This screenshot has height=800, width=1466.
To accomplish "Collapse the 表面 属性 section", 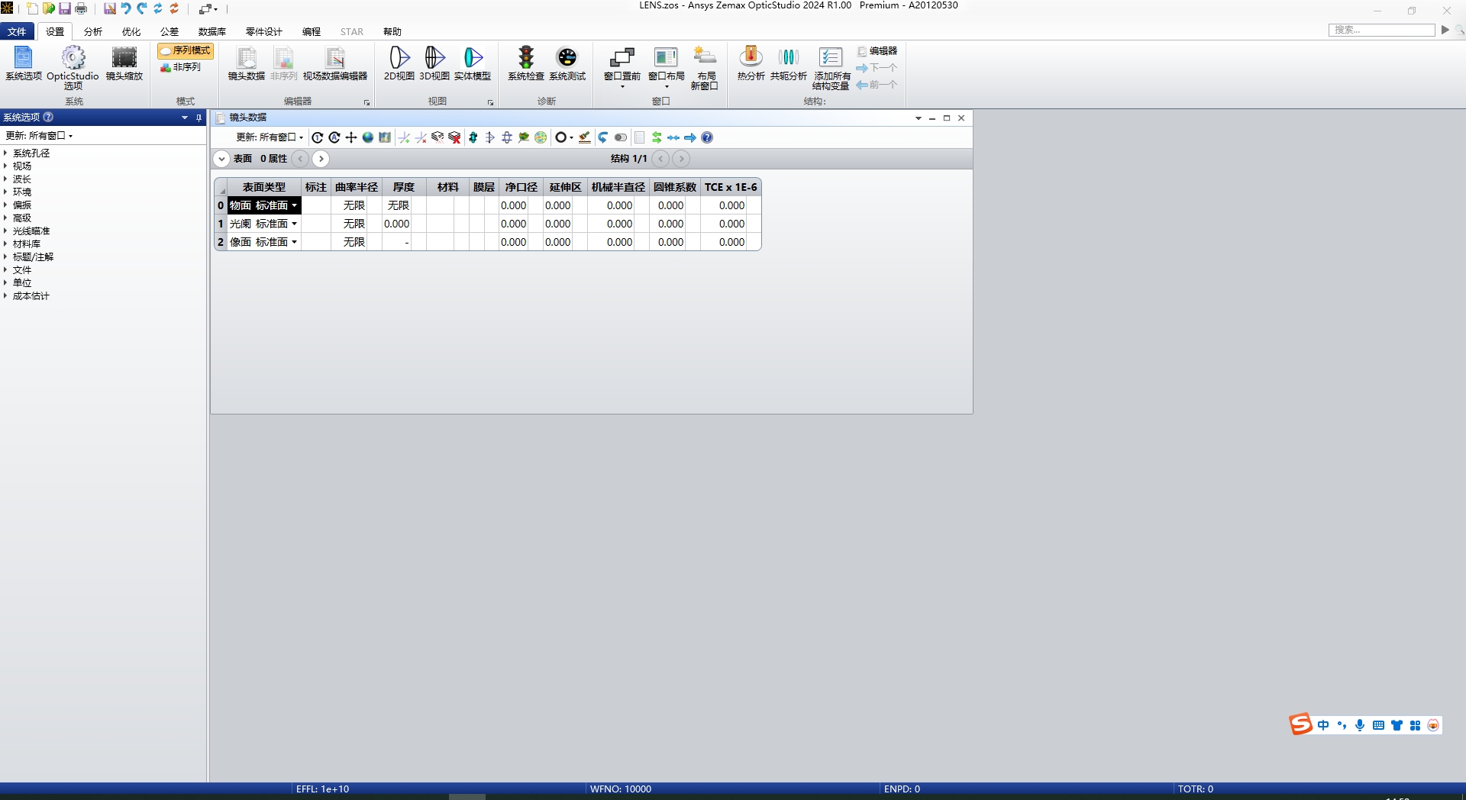I will click(x=221, y=159).
